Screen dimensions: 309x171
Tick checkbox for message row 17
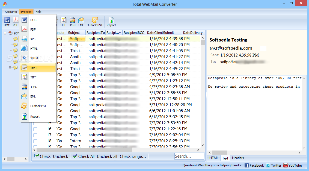[x=35, y=135]
